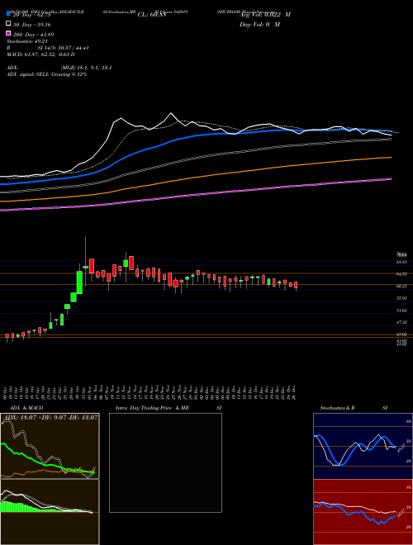Click the magenta 200 Day legend swatch
This screenshot has height=545, width=413.
click(x=8, y=34)
